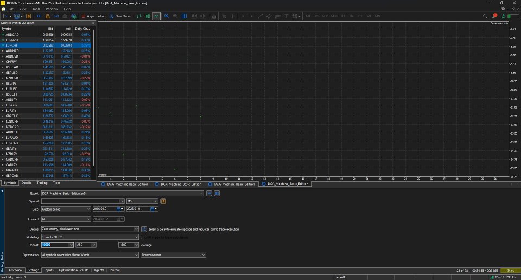The width and height of the screenshot is (521, 280).
Task: Open the search magnifier in toolbar
Action: [x=485, y=16]
